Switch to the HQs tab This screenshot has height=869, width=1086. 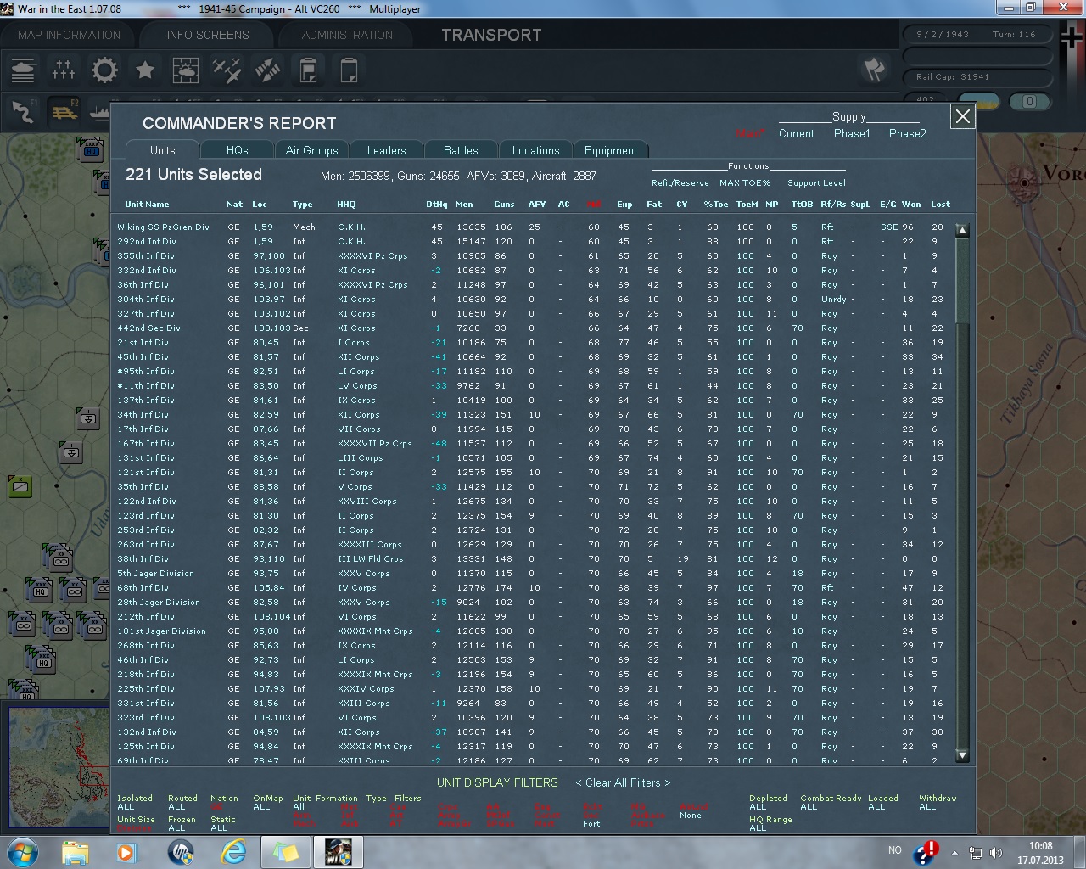(238, 150)
